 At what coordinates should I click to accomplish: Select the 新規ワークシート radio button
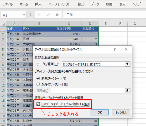point(38,78)
